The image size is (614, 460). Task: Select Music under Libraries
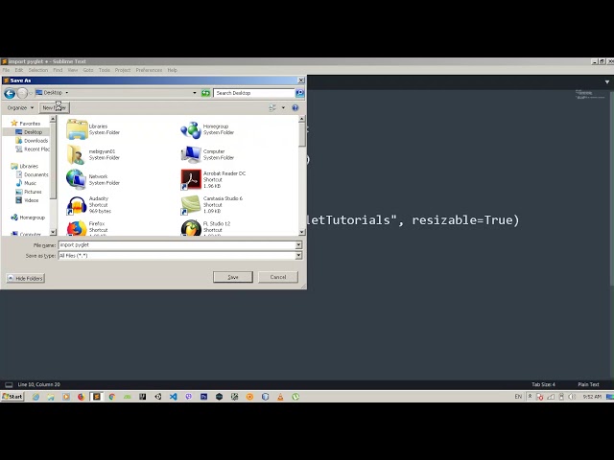coord(26,183)
